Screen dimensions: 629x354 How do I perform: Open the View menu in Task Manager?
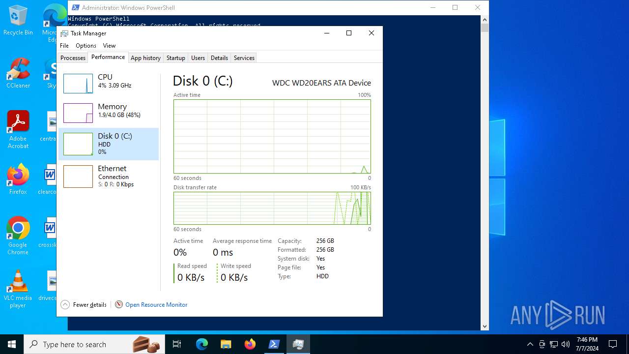pyautogui.click(x=109, y=46)
